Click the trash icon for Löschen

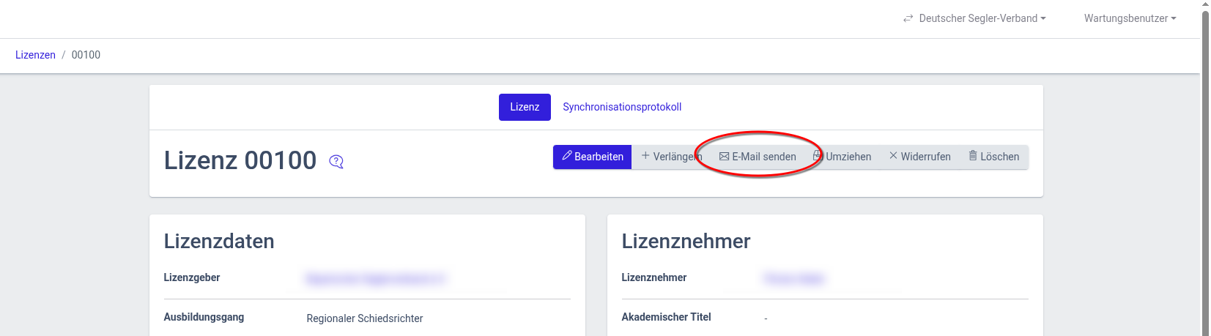click(973, 156)
